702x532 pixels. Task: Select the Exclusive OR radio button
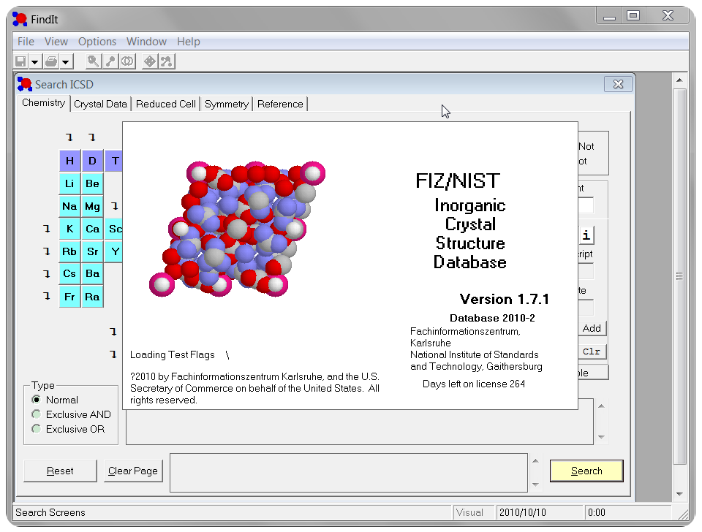[x=37, y=429]
